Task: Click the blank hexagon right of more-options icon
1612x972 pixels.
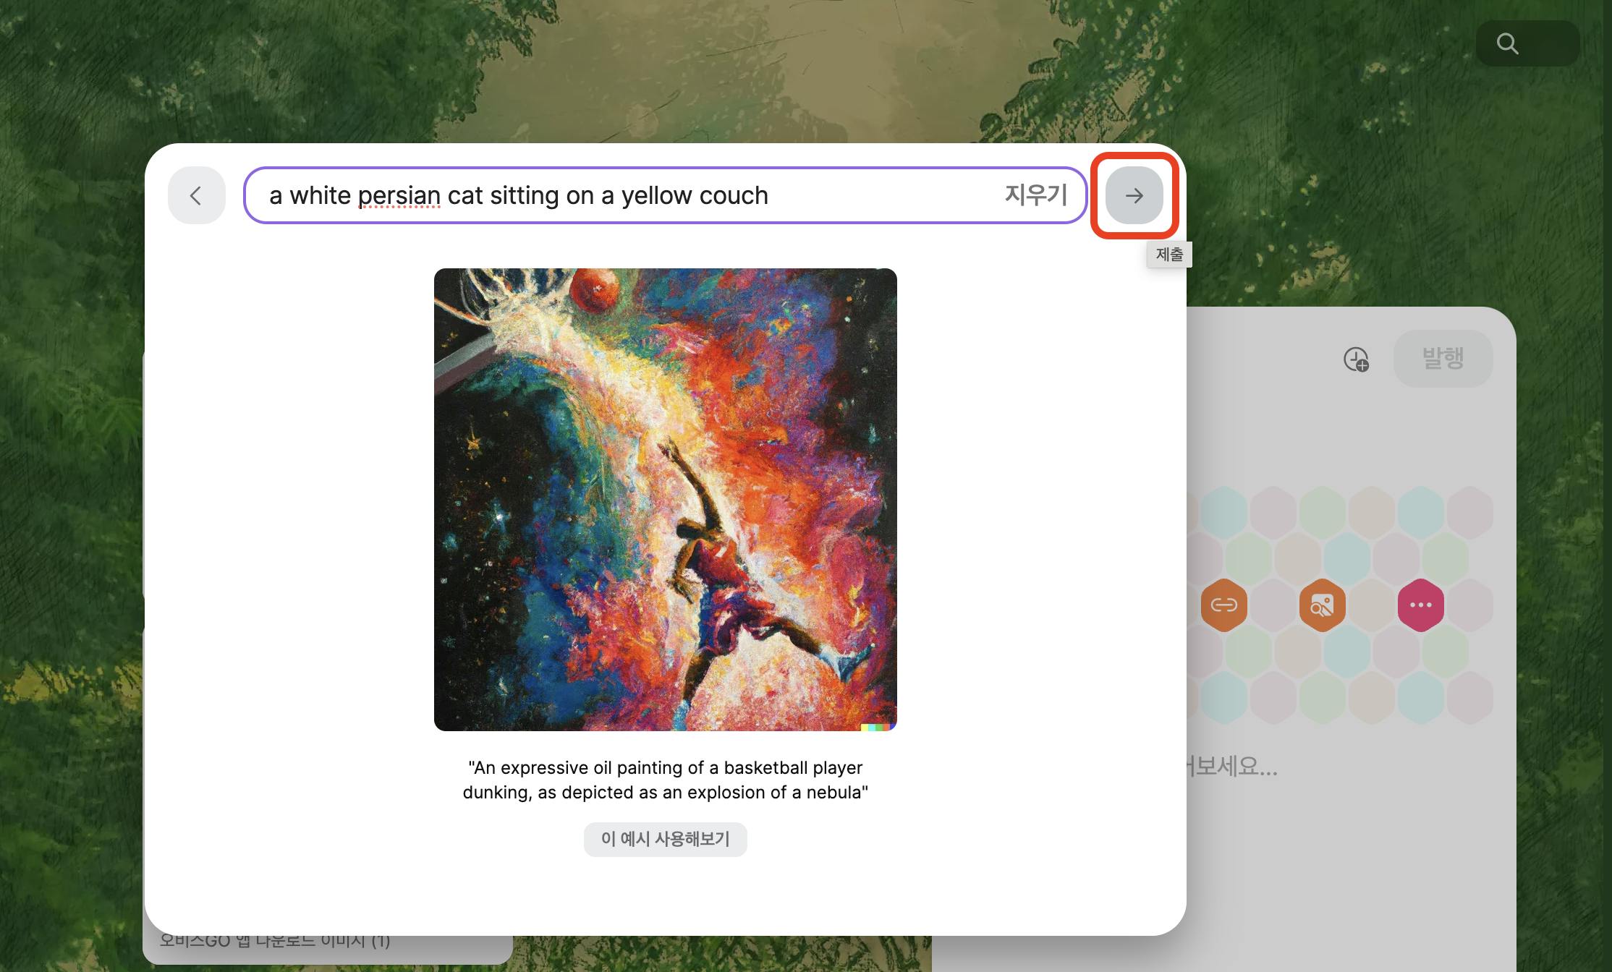Action: (x=1469, y=605)
